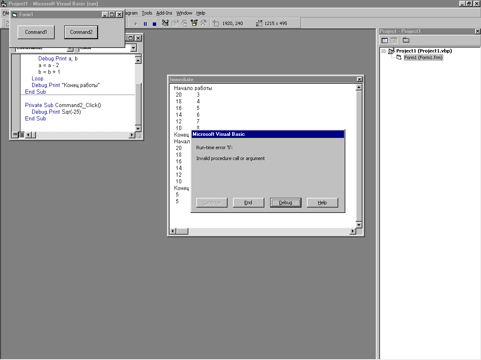
Task: Click the End button in error dialog
Action: click(248, 202)
